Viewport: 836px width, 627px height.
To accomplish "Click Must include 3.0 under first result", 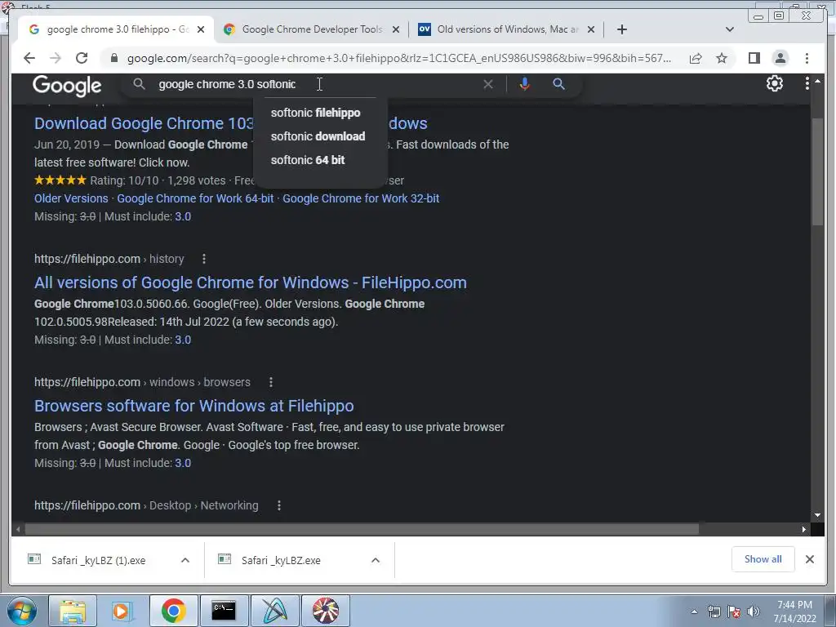I will [x=183, y=216].
